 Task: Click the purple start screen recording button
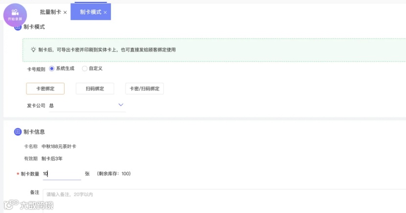[15, 15]
